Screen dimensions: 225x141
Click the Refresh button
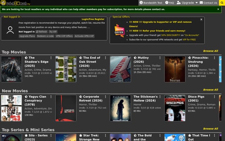click(41, 32)
